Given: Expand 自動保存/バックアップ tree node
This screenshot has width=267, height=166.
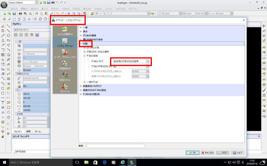Looking at the screenshot, I should 81,86.
